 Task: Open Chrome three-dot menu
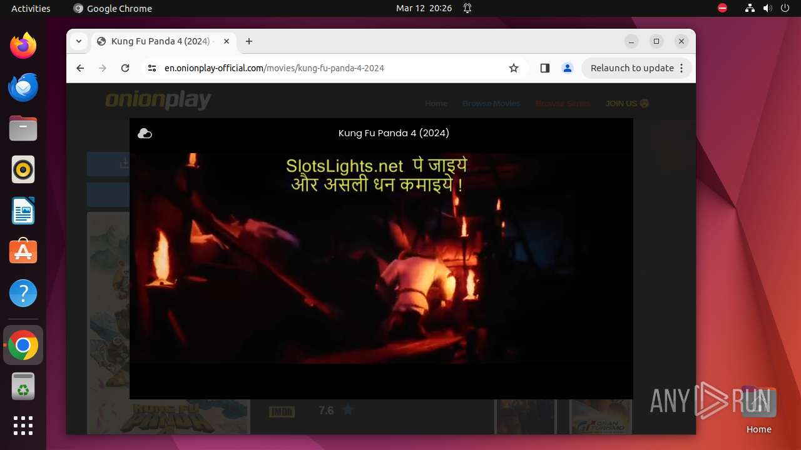tap(681, 68)
